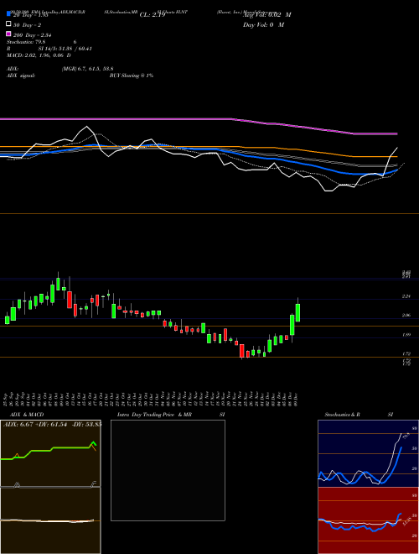Click the 'BUY Slowing @ 1%' signal text
Viewport: 419px width, 554px height.
coord(132,76)
